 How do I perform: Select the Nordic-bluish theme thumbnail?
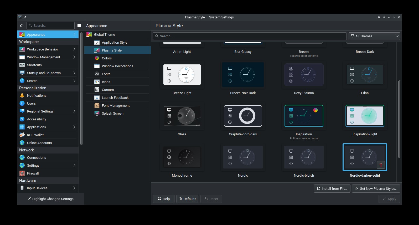304,157
